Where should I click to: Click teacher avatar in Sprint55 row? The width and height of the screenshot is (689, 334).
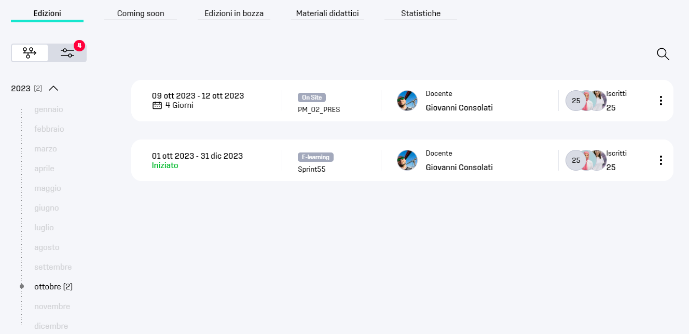407,160
